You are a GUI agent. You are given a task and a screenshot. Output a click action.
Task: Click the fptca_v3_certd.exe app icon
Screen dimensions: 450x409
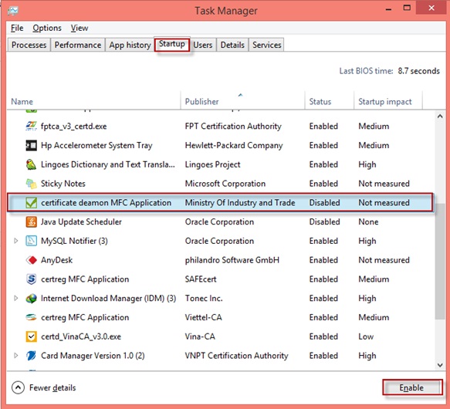(x=31, y=126)
